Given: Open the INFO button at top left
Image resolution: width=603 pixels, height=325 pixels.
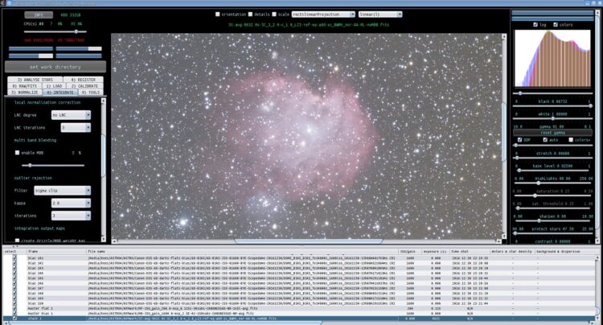Looking at the screenshot, I should (39, 15).
